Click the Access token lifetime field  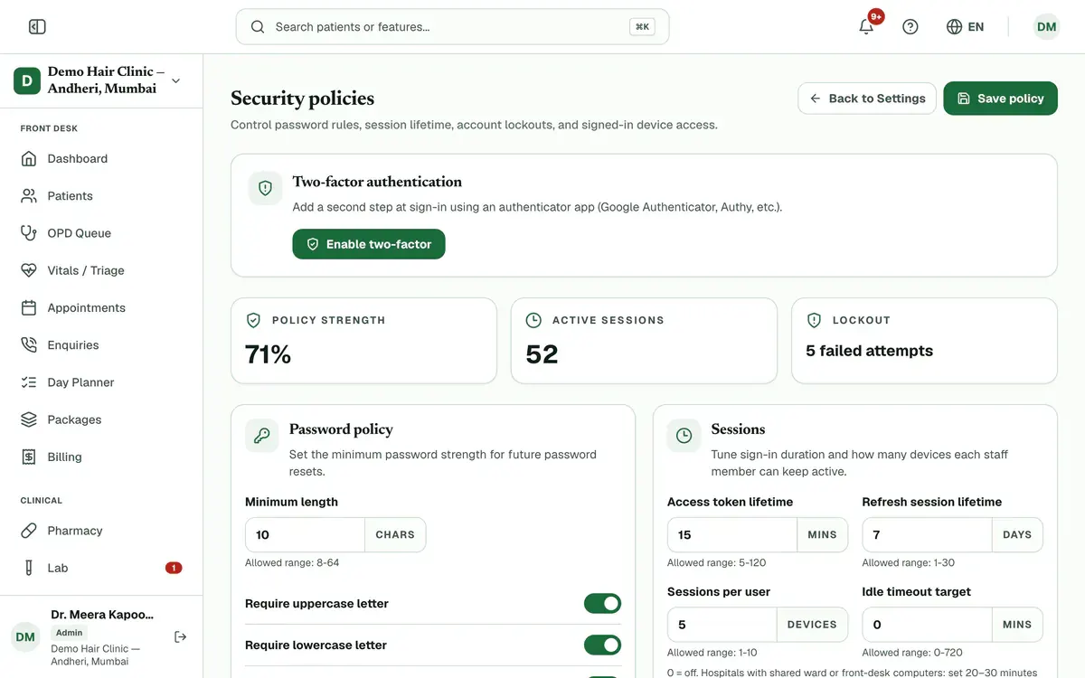coord(731,535)
